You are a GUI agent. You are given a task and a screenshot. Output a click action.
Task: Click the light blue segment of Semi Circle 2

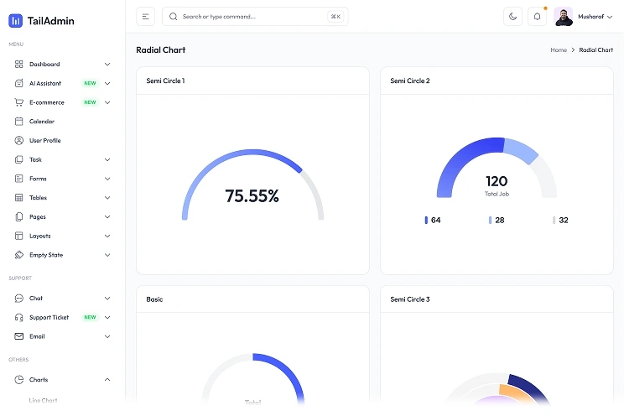pyautogui.click(x=521, y=149)
